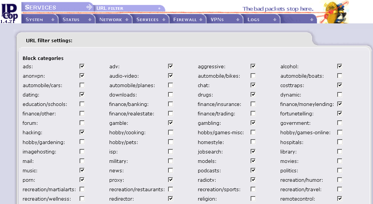373x204 pixels.
Task: Select the URL filter tab
Action: click(x=110, y=8)
